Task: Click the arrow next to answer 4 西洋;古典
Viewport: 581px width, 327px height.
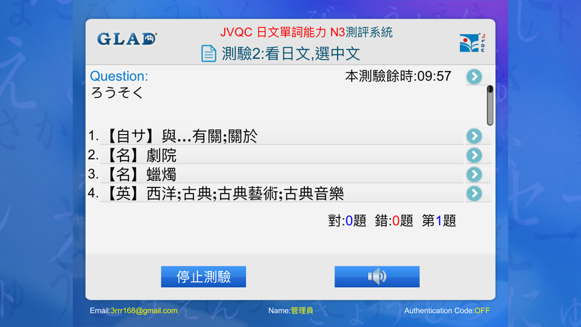Action: [475, 194]
